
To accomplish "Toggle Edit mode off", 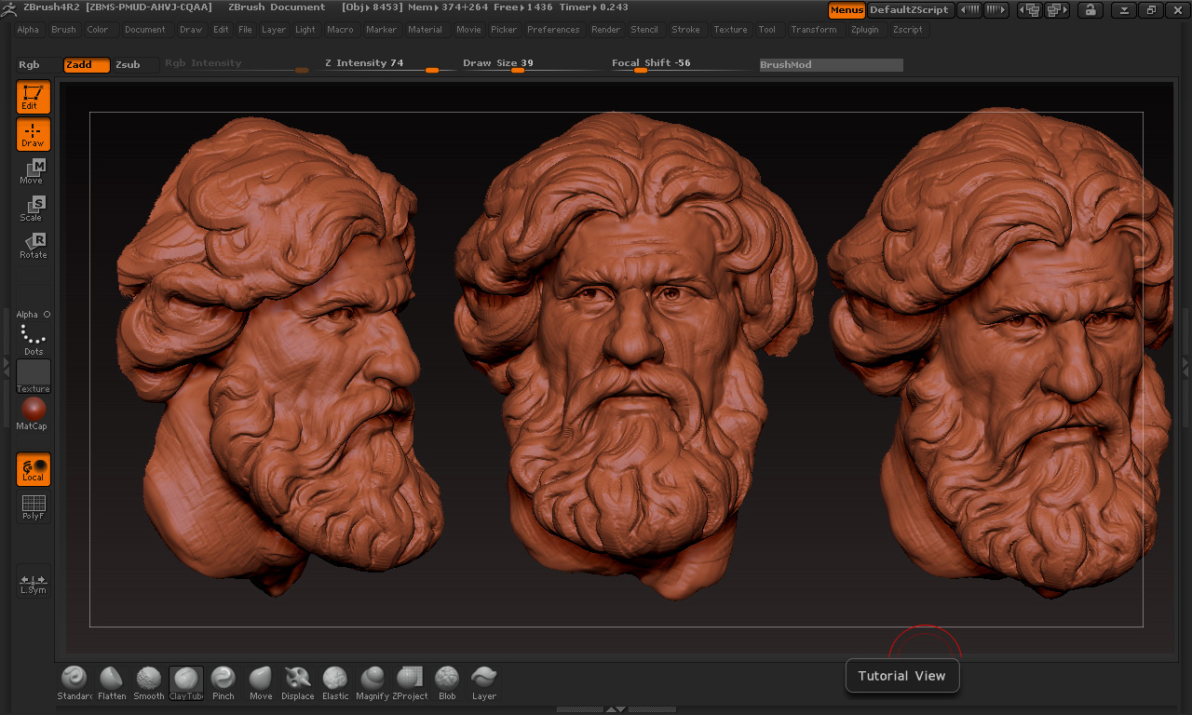I will 33,97.
